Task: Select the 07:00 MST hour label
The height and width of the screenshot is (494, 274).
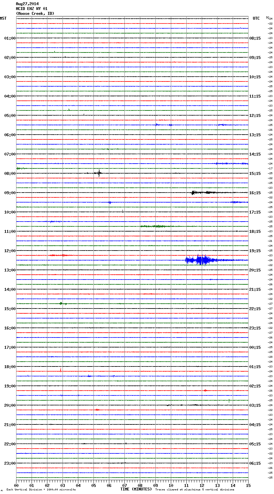Action: [10, 154]
